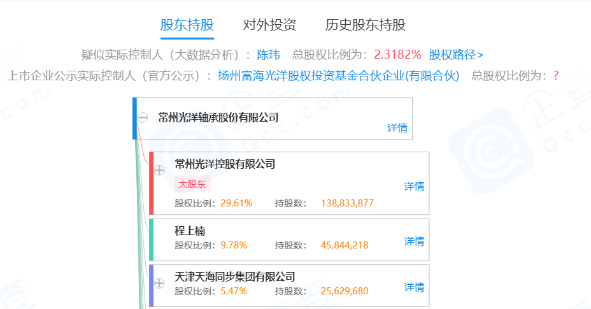Expand the 天津天海同步集团有限公司 node
This screenshot has width=591, height=309.
159,282
